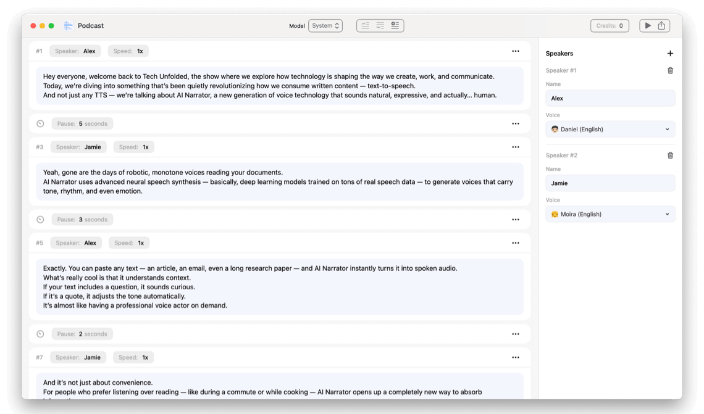
Task: Open more options for segment #1
Action: point(515,51)
